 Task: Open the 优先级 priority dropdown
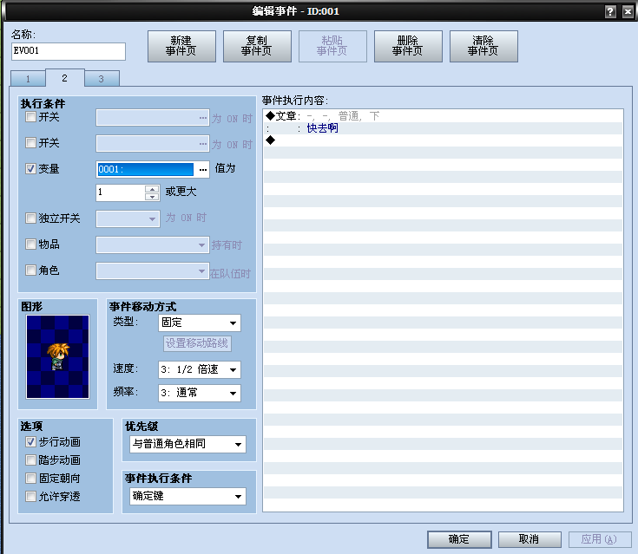(188, 444)
